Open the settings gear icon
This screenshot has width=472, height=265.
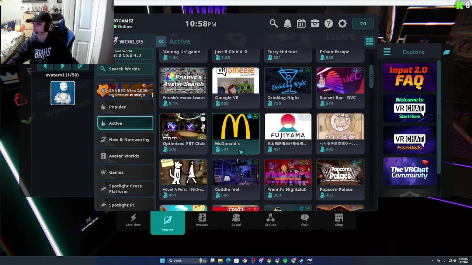point(342,24)
